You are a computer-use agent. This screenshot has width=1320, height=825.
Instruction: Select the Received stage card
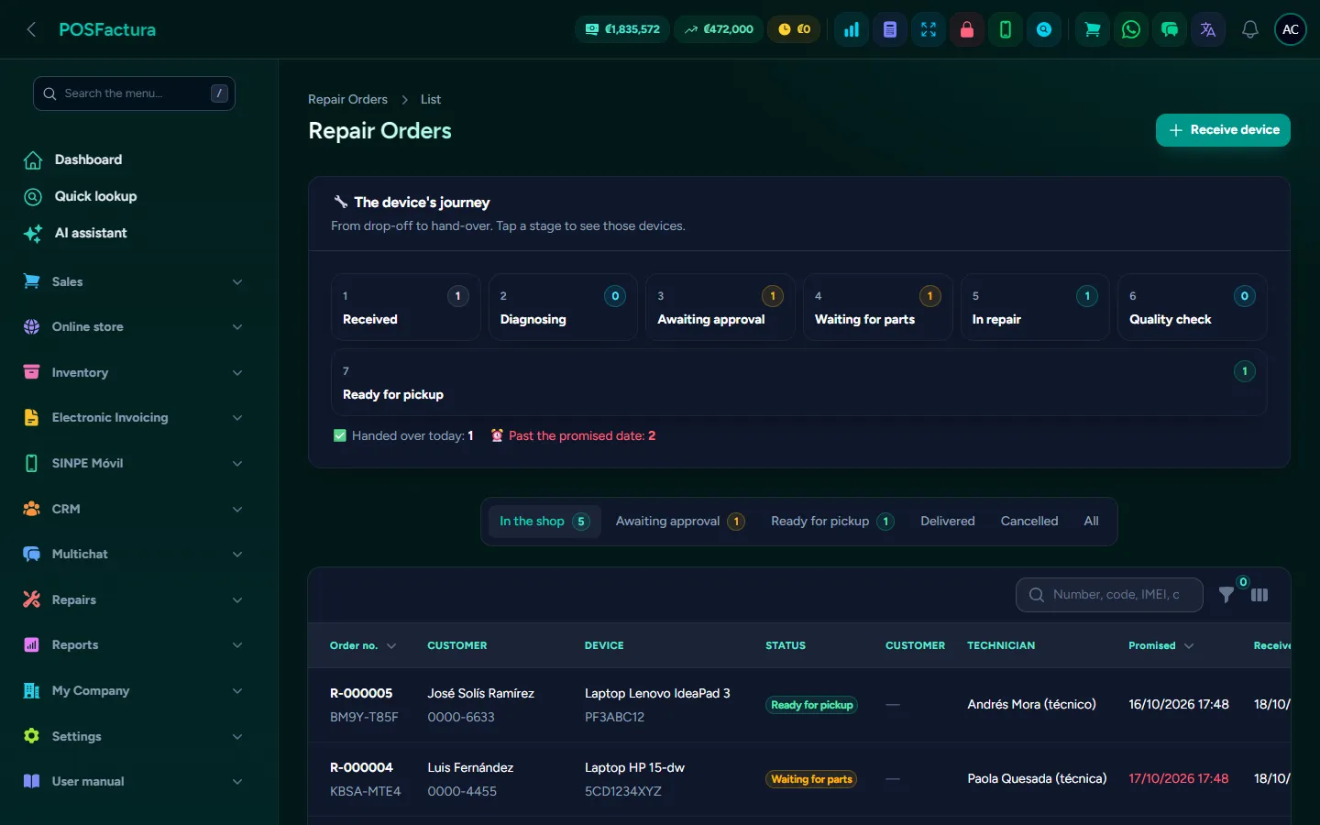point(405,307)
